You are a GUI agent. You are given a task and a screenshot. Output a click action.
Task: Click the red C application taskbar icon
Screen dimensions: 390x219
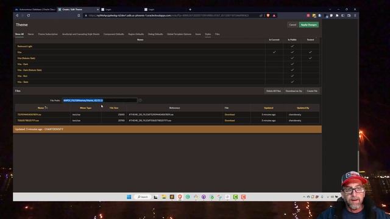(x=243, y=197)
